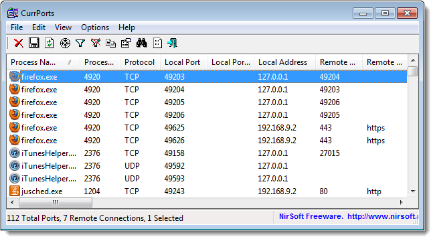
Task: Open the View menu
Action: point(63,27)
